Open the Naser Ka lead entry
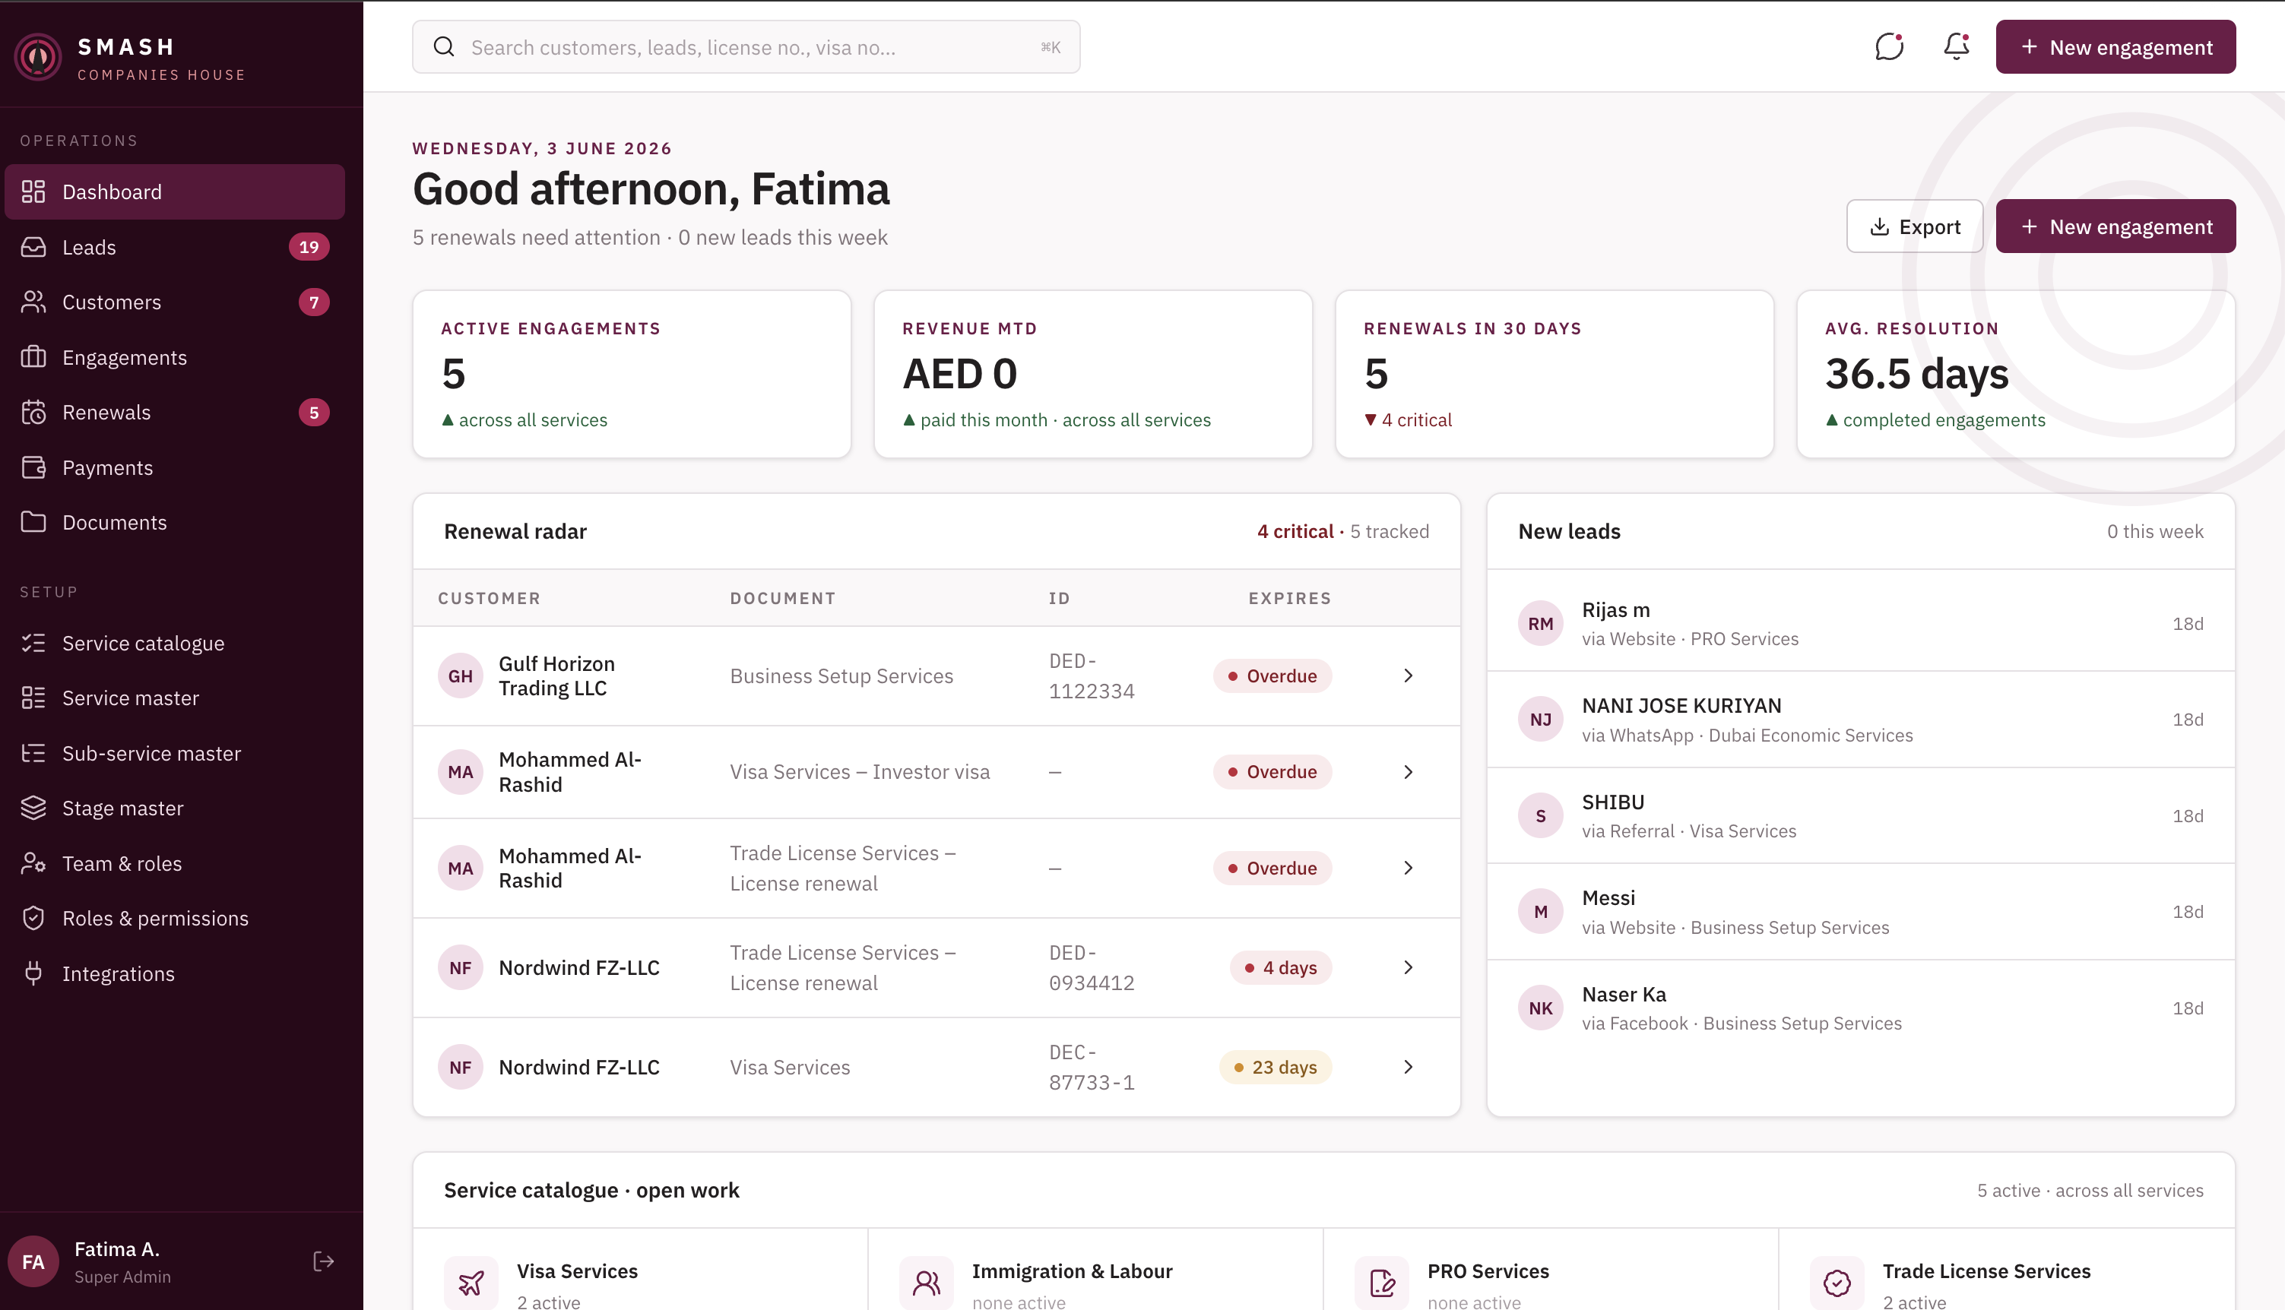The width and height of the screenshot is (2285, 1310). click(x=1860, y=1008)
